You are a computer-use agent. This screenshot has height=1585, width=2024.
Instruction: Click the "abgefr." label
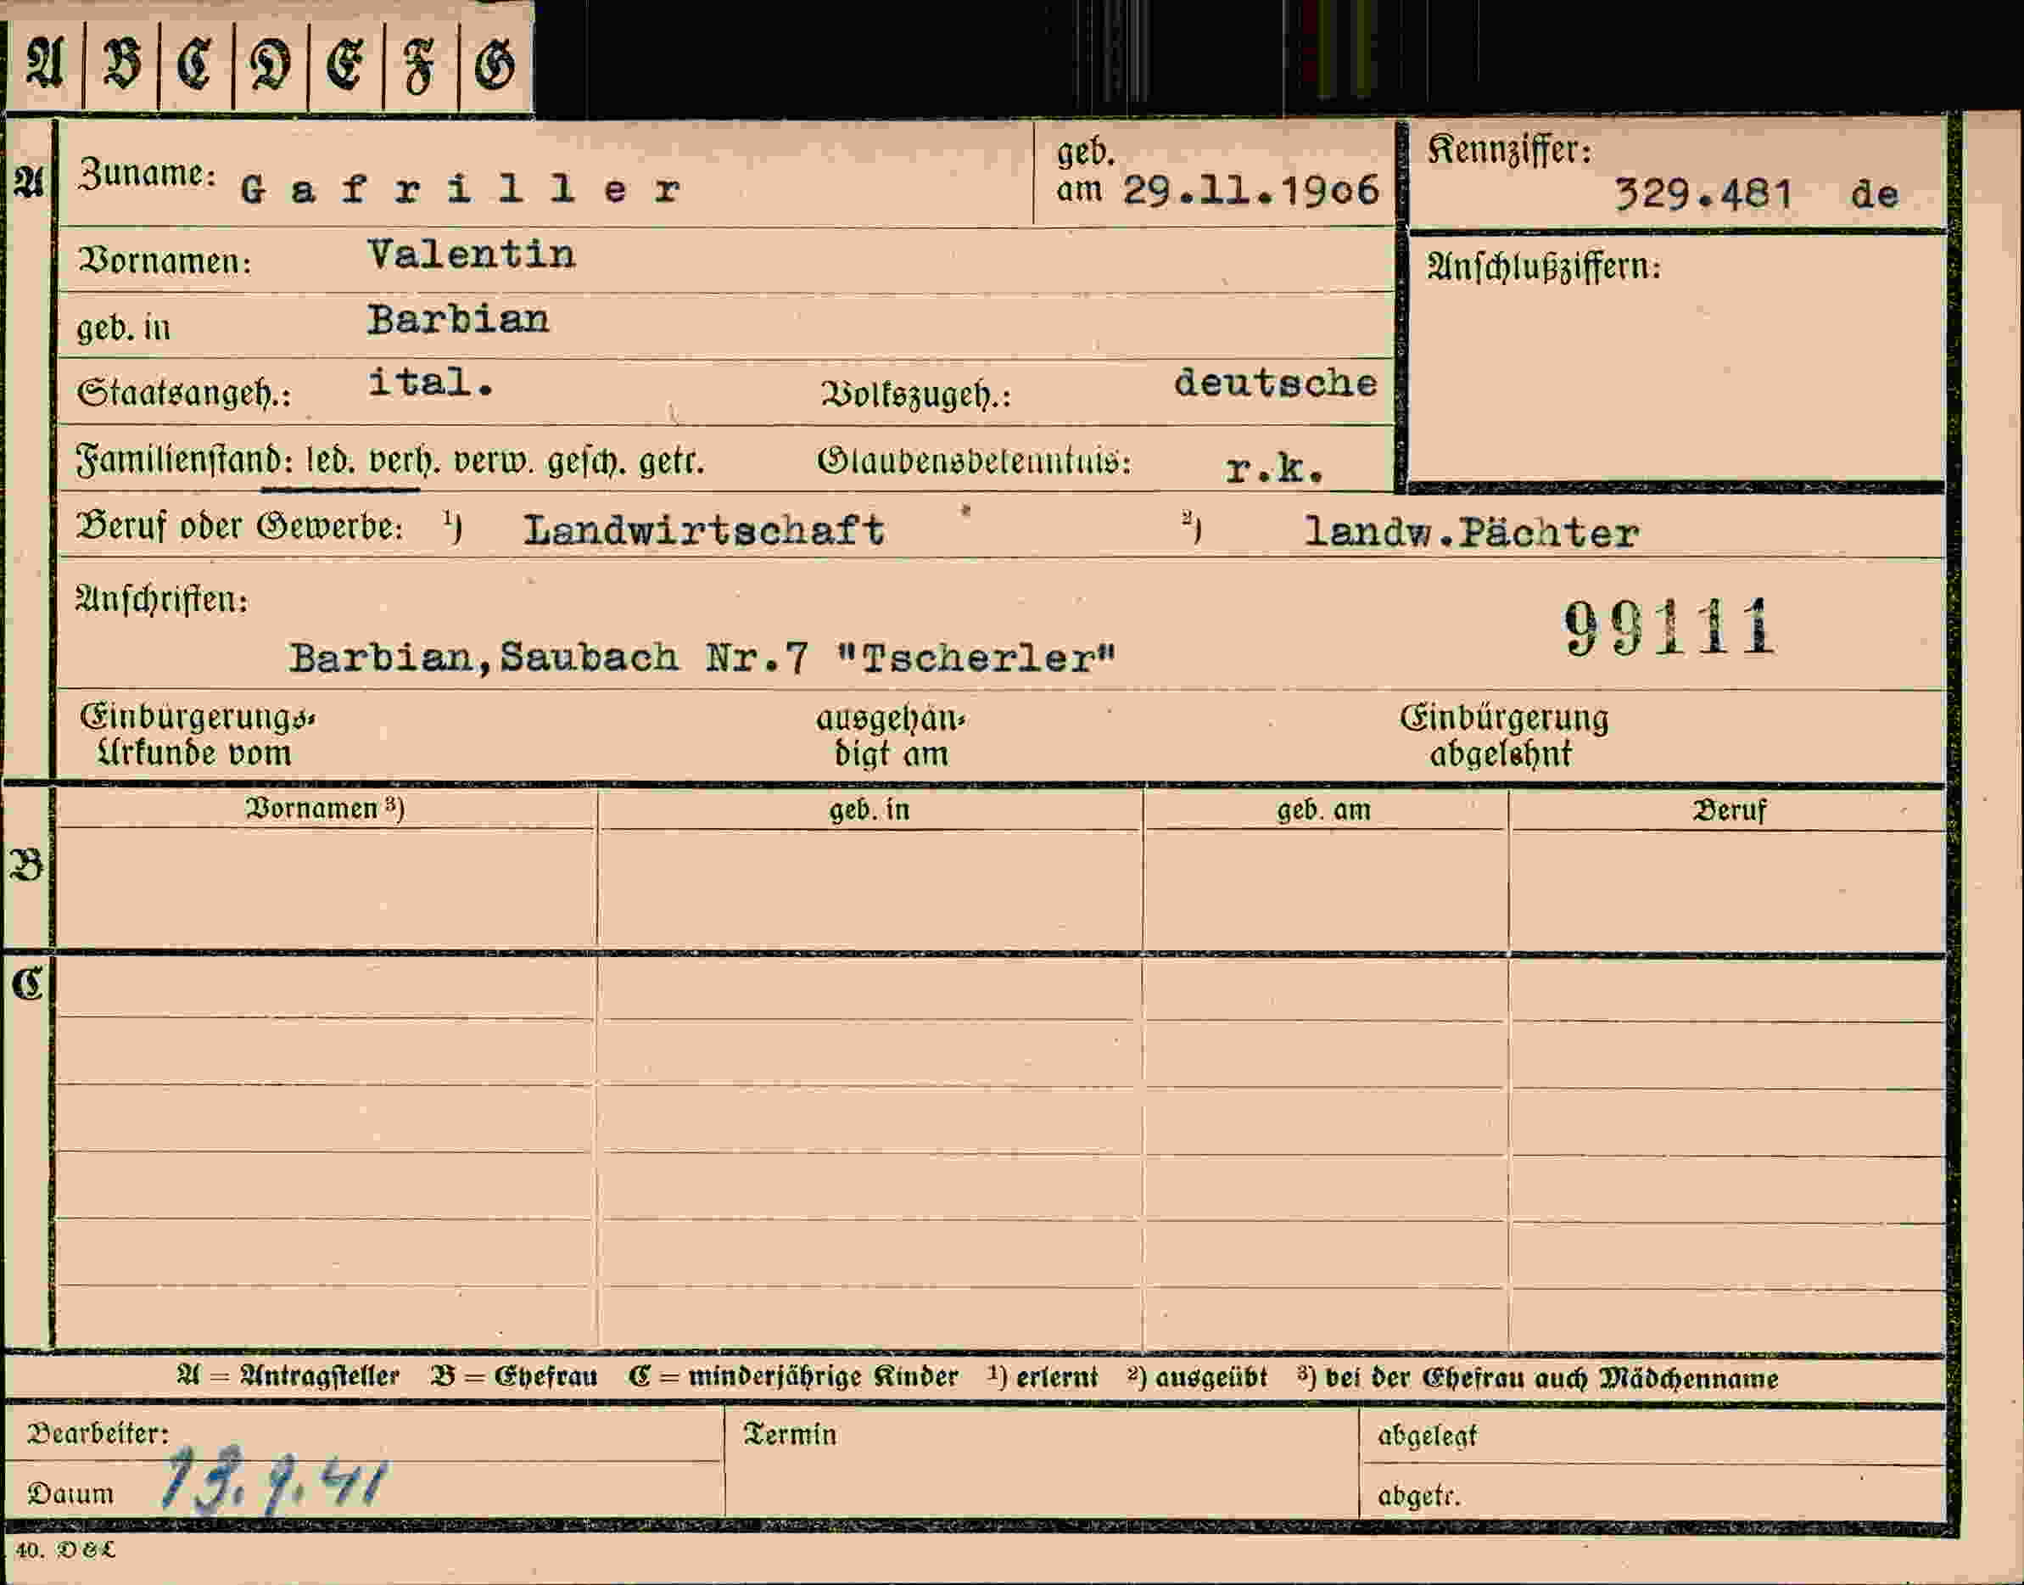point(1418,1496)
